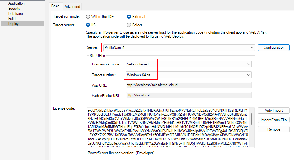Select the Application item in sidebar
294x160 pixels.
coord(16,3)
